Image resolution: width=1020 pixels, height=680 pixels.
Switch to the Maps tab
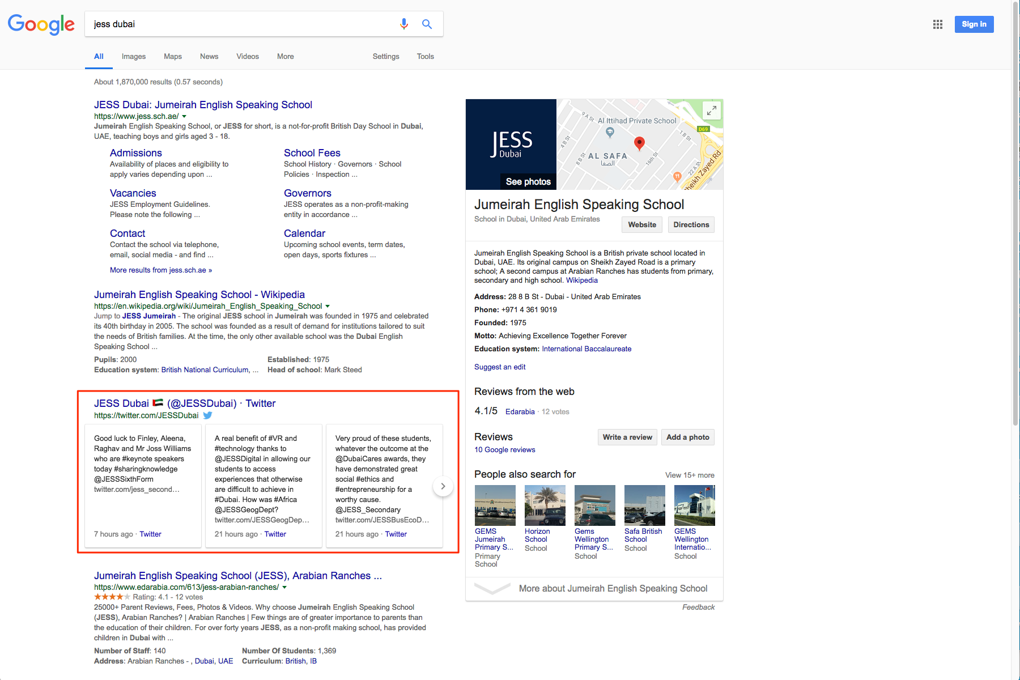coord(173,56)
